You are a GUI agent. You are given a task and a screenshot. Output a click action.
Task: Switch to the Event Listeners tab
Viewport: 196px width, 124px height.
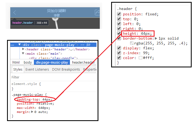click(37, 70)
